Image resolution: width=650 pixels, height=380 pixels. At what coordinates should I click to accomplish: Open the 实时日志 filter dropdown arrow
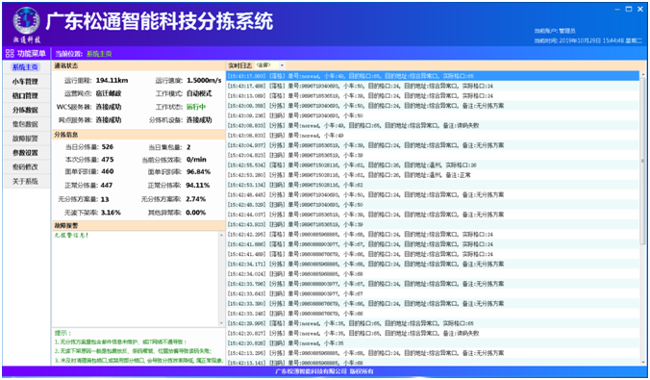click(x=282, y=65)
